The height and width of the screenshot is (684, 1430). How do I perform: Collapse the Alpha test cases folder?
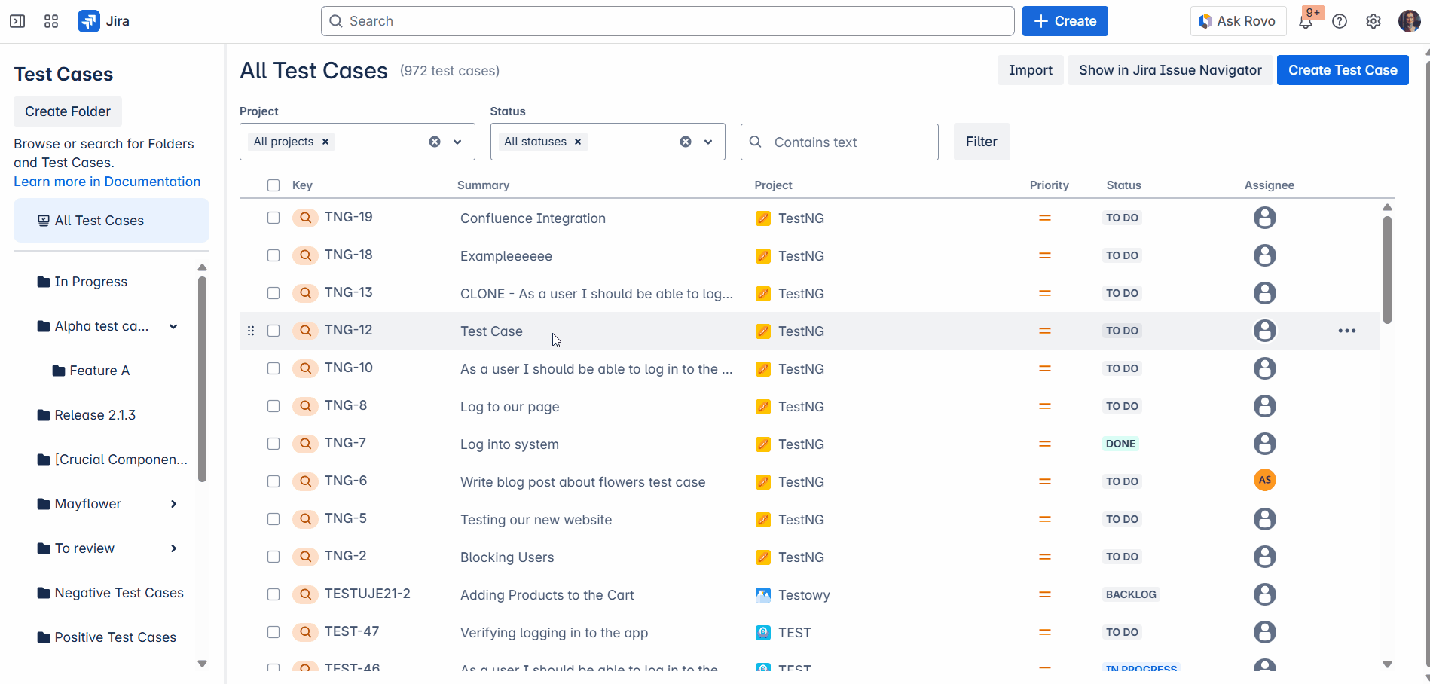pyautogui.click(x=173, y=326)
